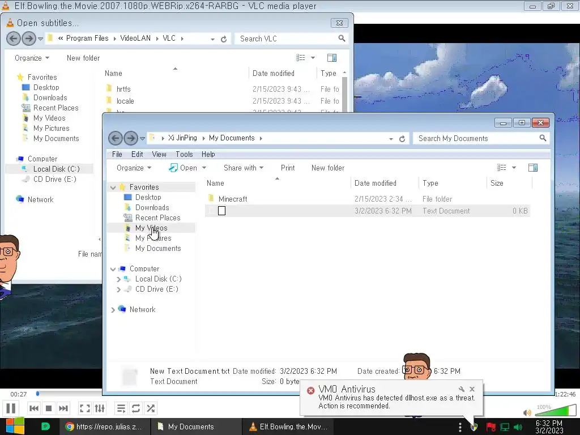Mute the VLC speaker icon
The width and height of the screenshot is (580, 435).
click(527, 412)
